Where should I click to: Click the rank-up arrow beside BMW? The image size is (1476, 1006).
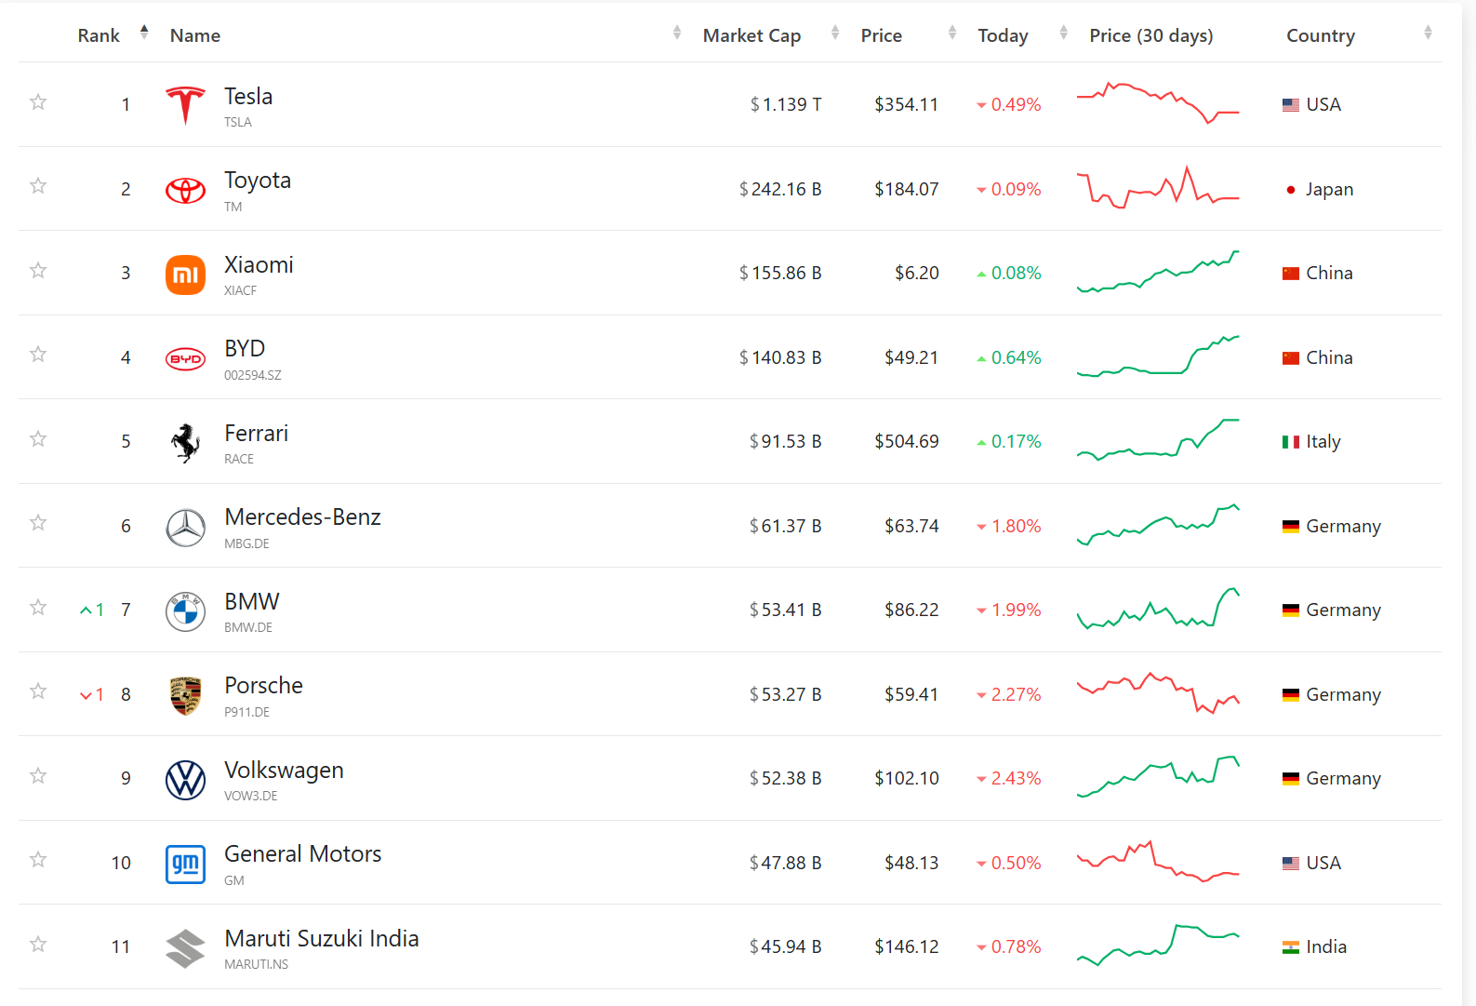pyautogui.click(x=86, y=610)
